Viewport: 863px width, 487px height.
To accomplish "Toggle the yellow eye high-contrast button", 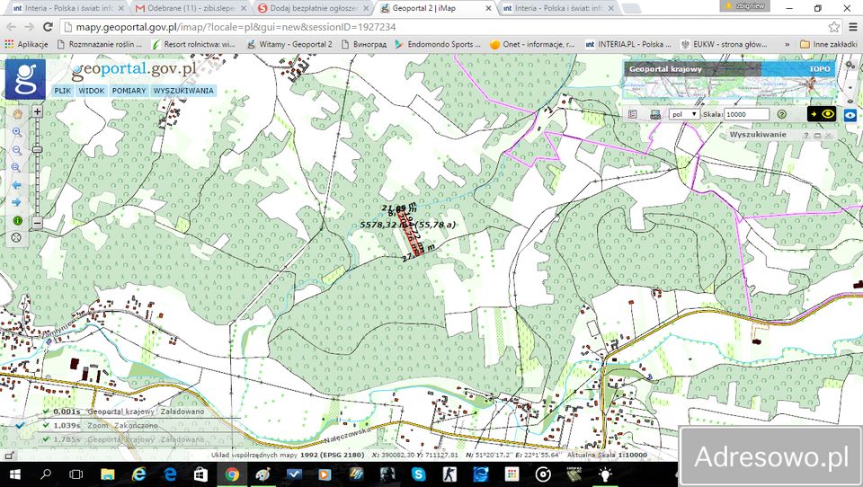I will (x=822, y=114).
